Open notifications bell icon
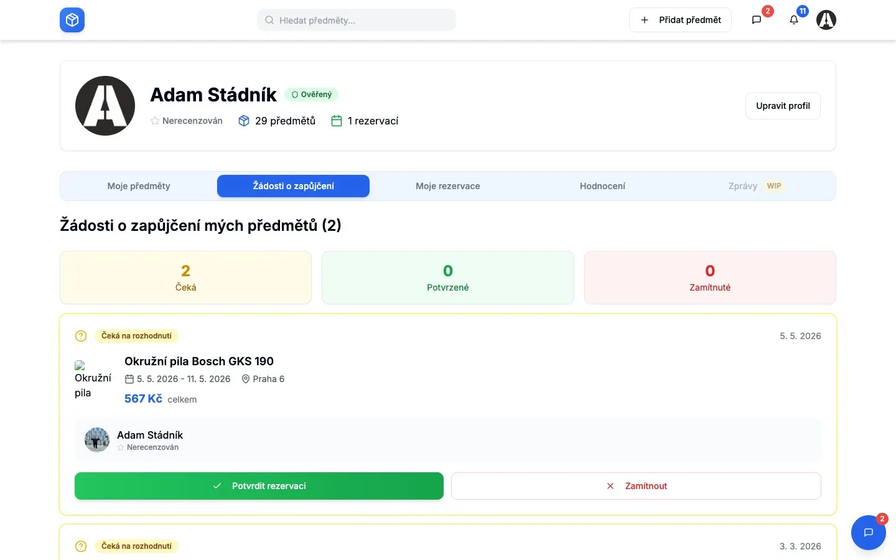This screenshot has width=896, height=560. tap(794, 20)
